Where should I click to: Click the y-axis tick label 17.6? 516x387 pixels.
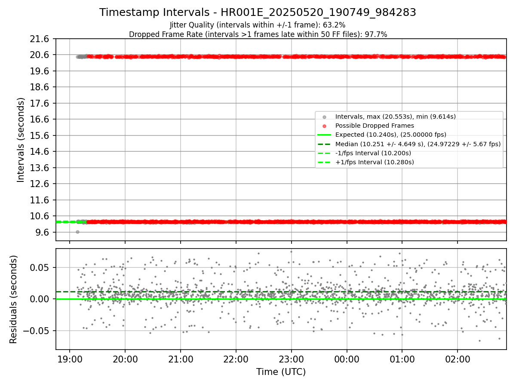tap(40, 104)
